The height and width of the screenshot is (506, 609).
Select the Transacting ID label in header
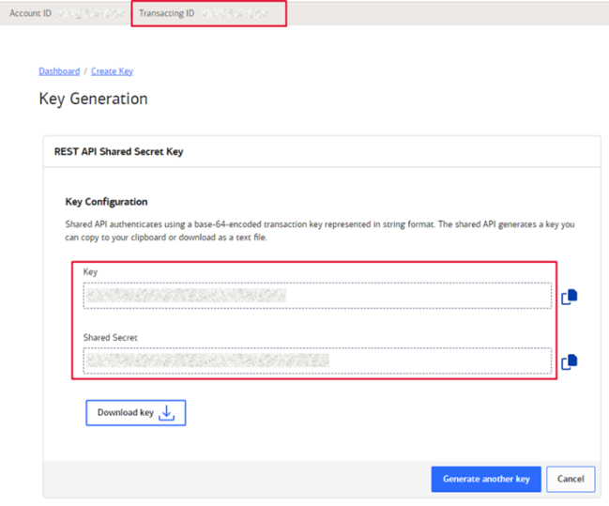pos(166,13)
